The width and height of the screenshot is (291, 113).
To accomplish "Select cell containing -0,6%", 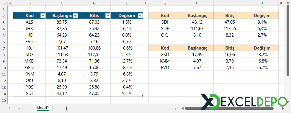I will tap(127, 48).
